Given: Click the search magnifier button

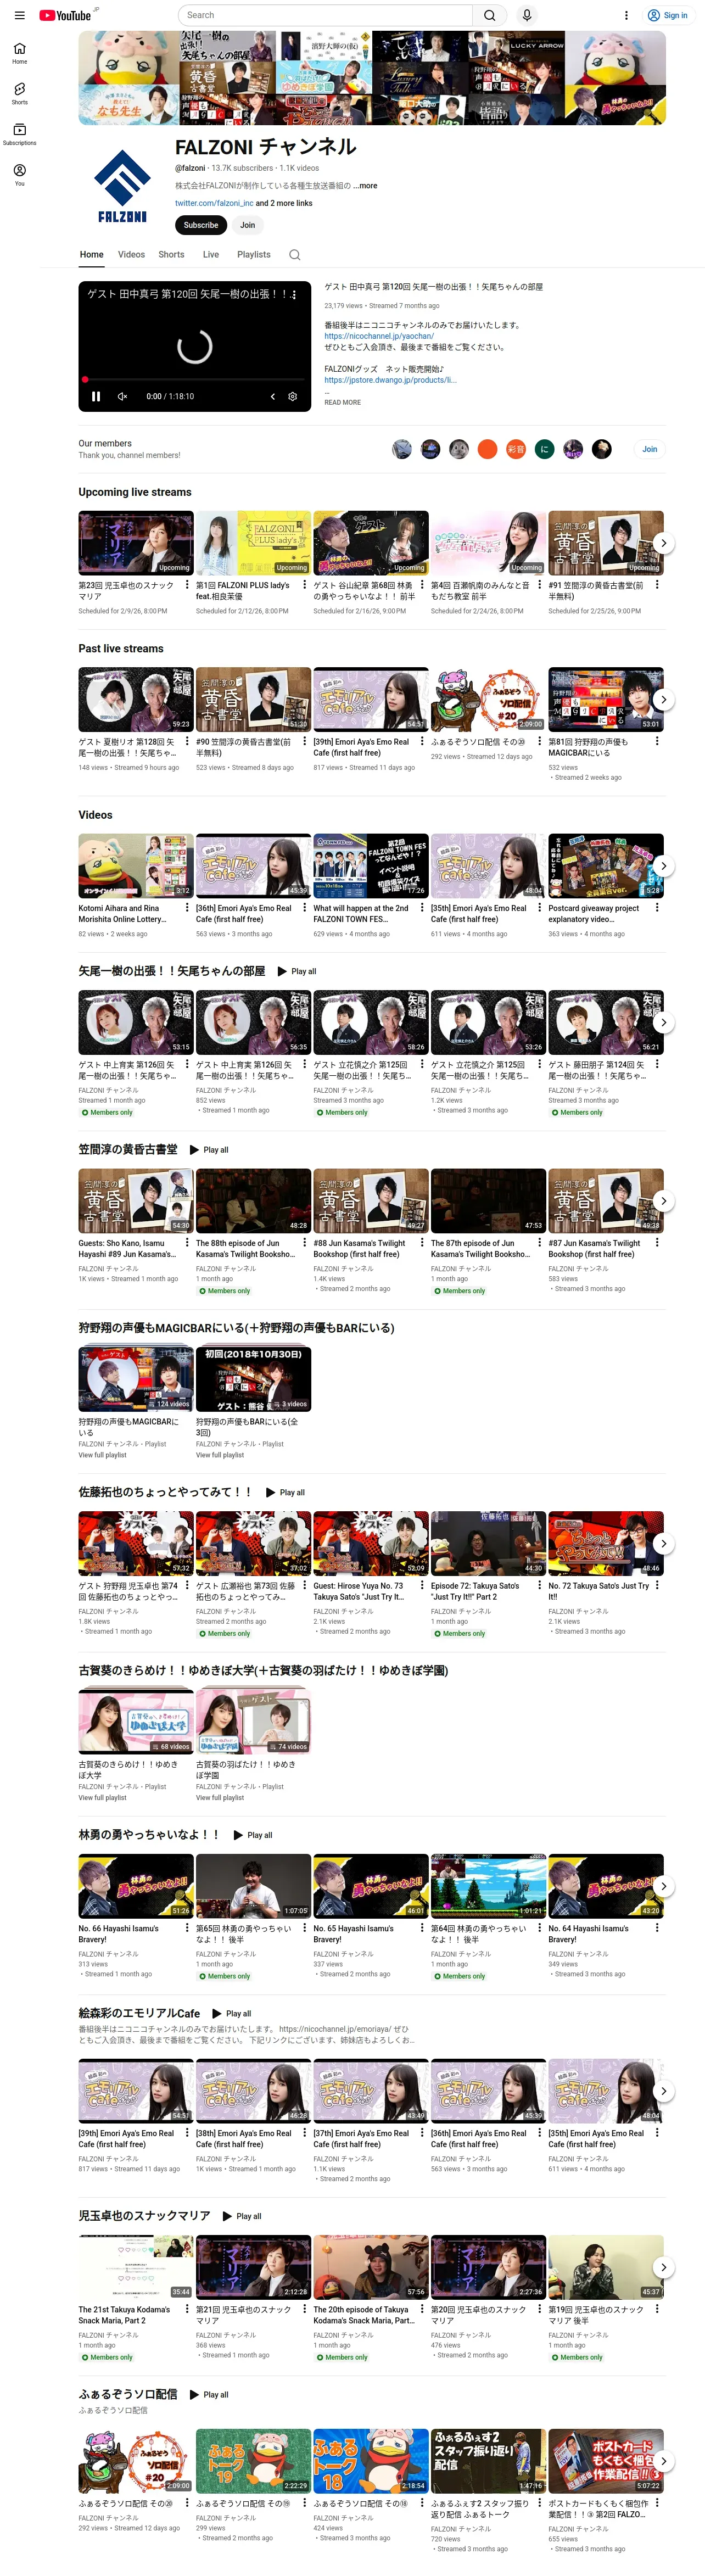Looking at the screenshot, I should (x=489, y=15).
